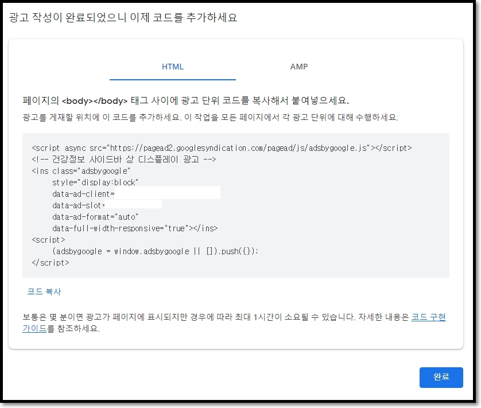Click the data-ad-format="auto" line
481x408 pixels.
95,217
